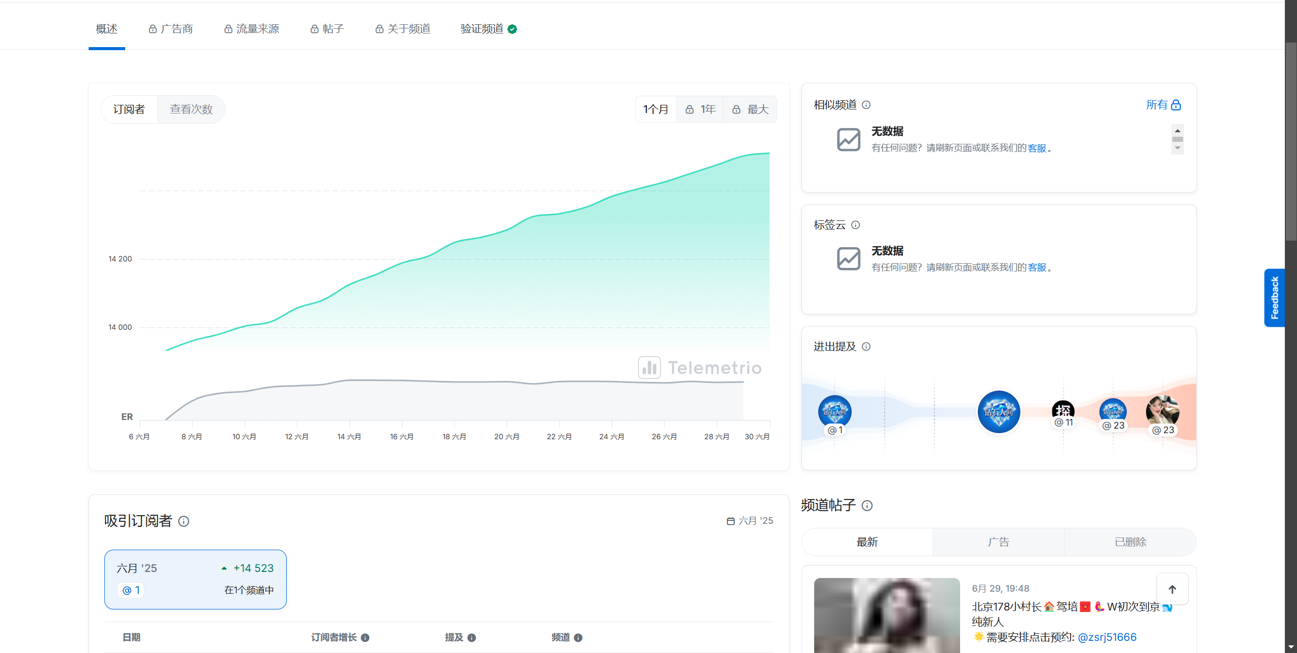This screenshot has height=653, width=1297.
Task: Switch chart to 查看次数 view
Action: click(192, 109)
